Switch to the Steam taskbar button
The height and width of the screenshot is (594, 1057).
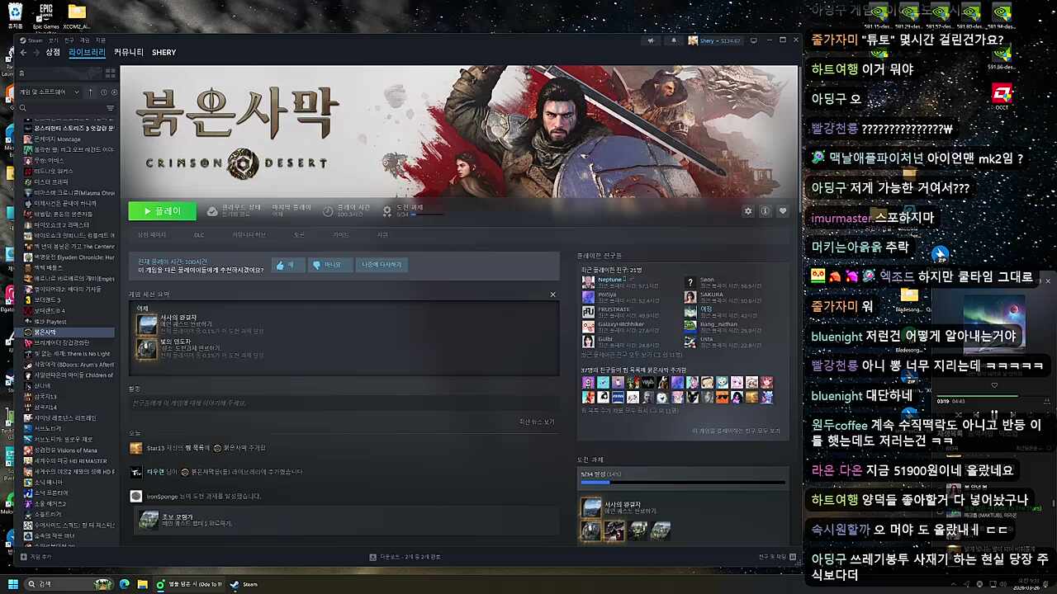coord(244,584)
